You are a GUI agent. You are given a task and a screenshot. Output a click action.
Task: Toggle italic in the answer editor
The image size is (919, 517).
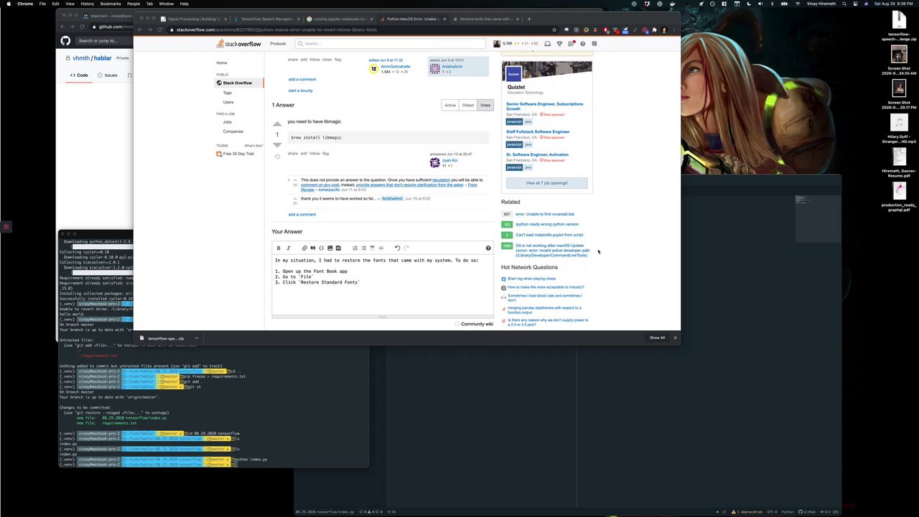(x=288, y=248)
